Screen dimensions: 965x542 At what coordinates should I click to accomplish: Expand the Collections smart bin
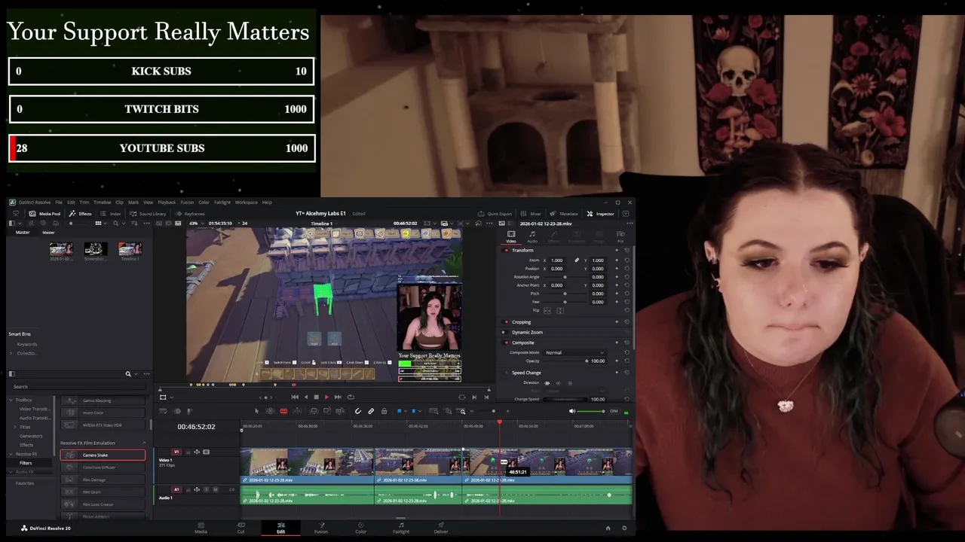[11, 353]
